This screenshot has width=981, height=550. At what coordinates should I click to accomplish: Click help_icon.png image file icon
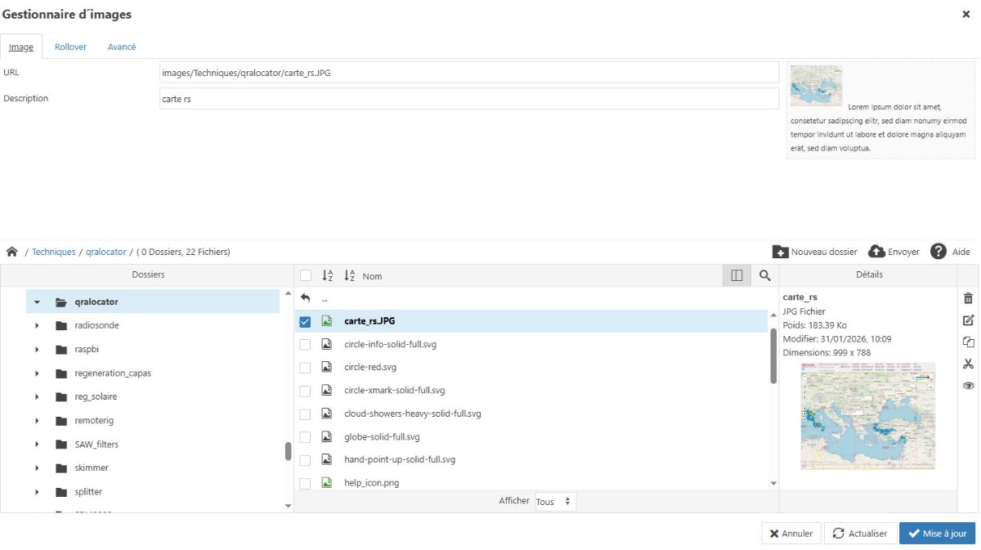[x=327, y=483]
